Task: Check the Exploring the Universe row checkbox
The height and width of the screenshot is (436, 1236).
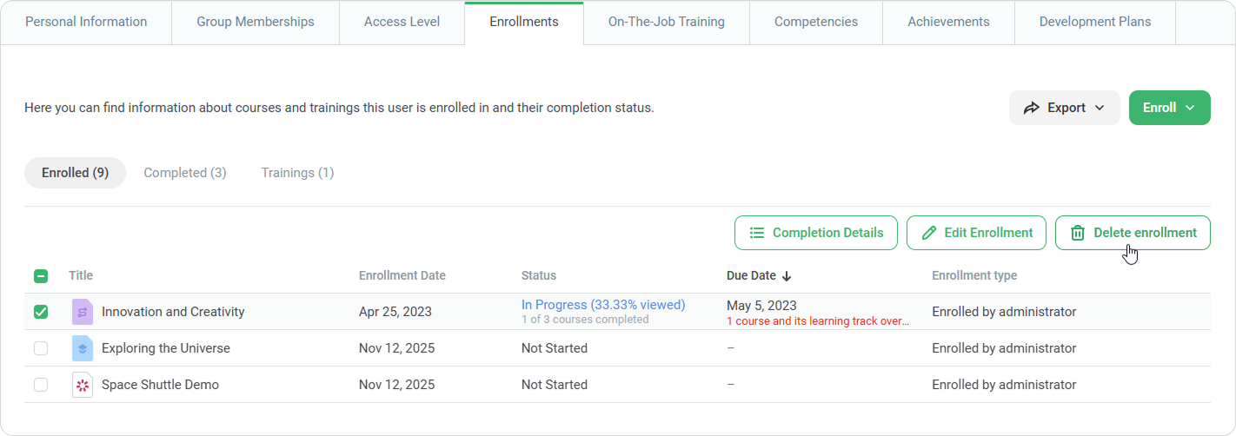Action: (x=41, y=348)
